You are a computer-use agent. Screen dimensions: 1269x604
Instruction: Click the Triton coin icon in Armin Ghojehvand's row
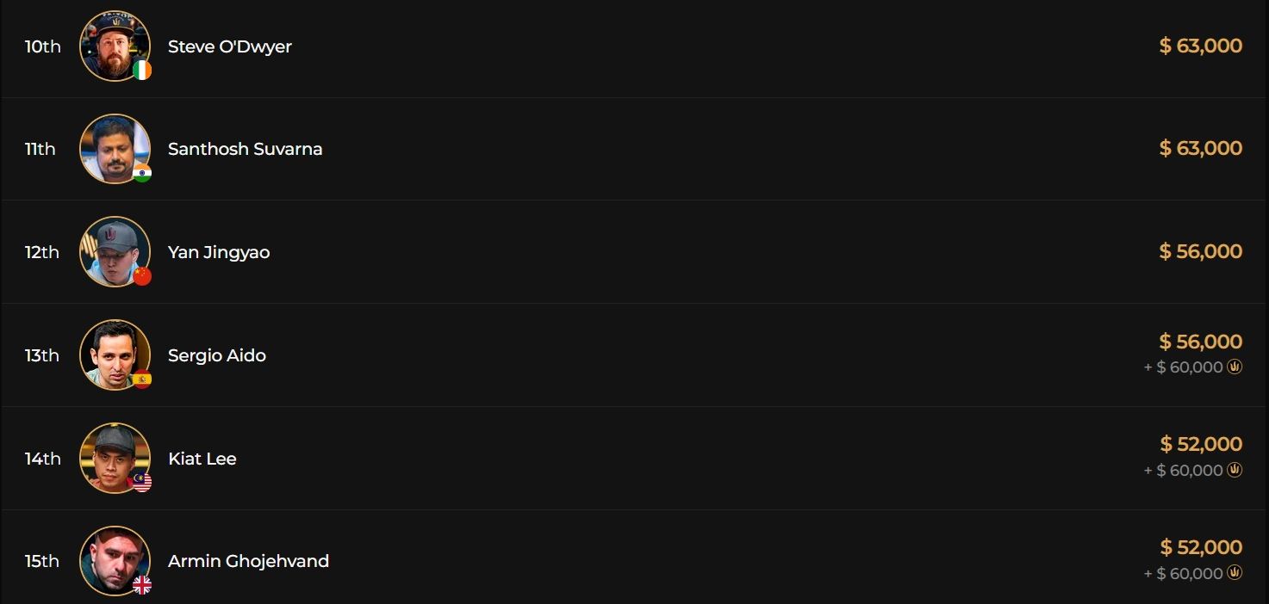click(x=1235, y=573)
